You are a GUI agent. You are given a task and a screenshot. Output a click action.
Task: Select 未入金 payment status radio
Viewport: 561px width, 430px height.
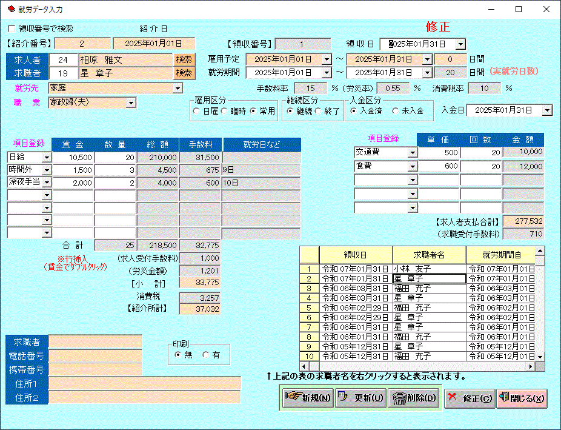(x=396, y=112)
